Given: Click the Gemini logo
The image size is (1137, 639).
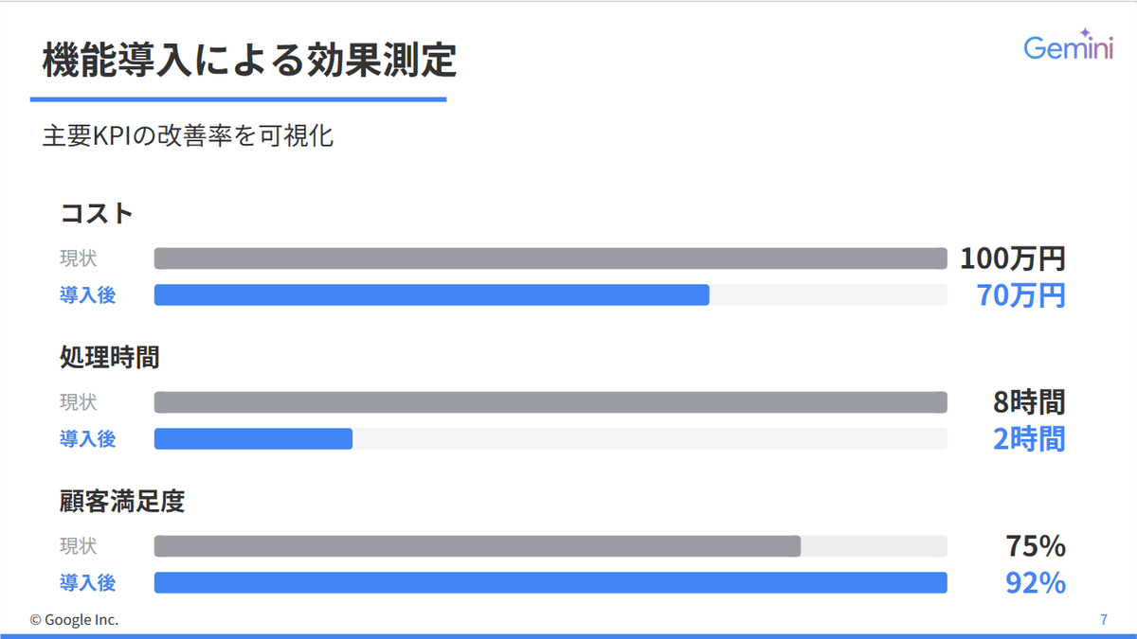Looking at the screenshot, I should (1066, 48).
